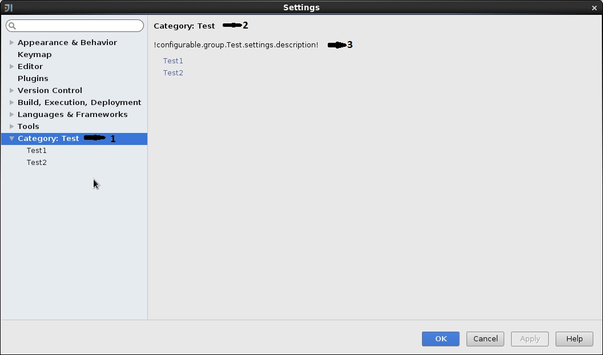This screenshot has width=603, height=355.
Task: Click the IDE logo in title bar
Action: pyautogui.click(x=9, y=7)
